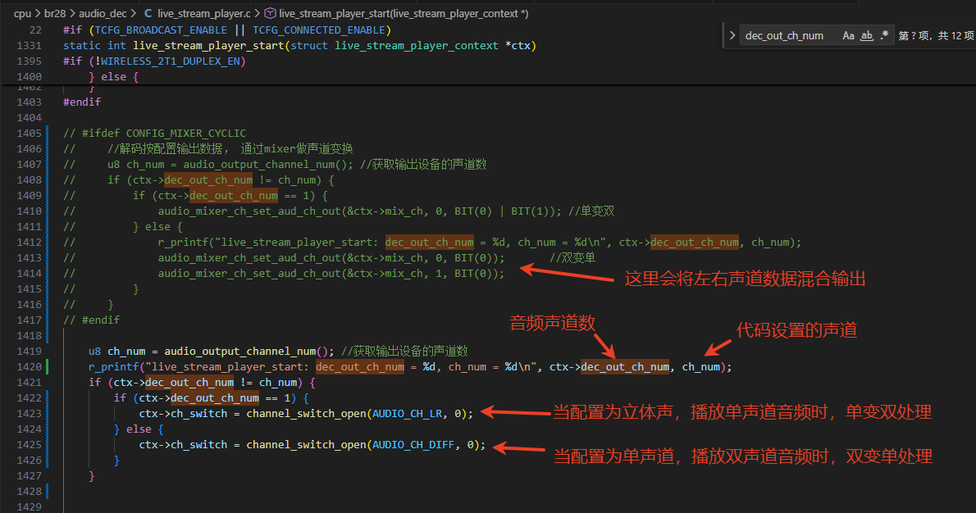Click audio_output_channel_num on line 1419

[240, 352]
